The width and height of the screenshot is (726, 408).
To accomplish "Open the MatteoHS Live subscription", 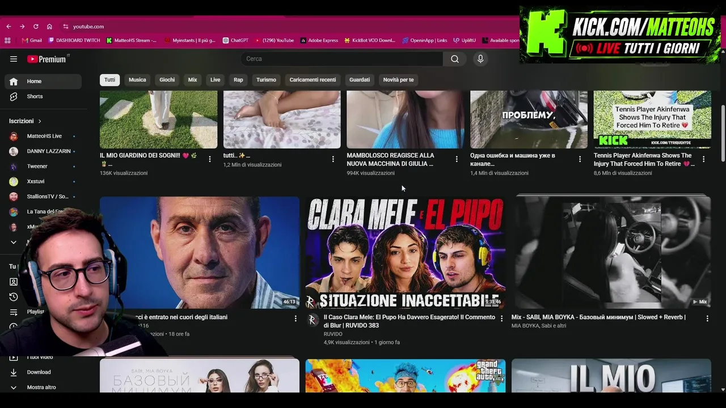I will pos(43,137).
